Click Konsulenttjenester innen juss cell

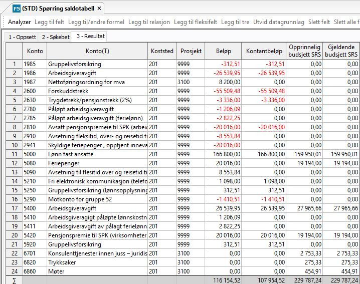tap(97, 253)
